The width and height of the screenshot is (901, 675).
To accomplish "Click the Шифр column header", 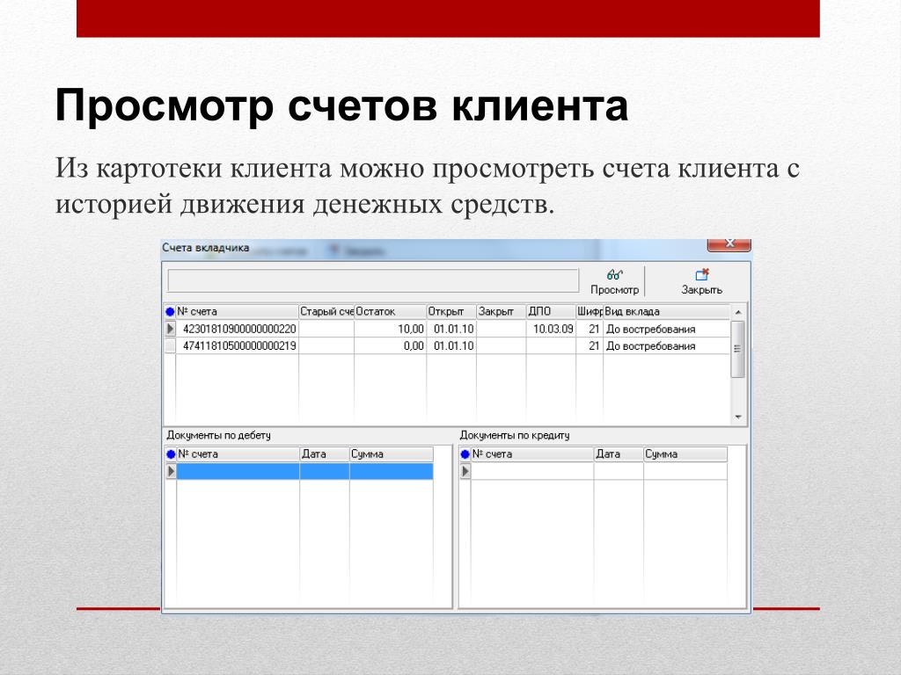I will tap(589, 312).
